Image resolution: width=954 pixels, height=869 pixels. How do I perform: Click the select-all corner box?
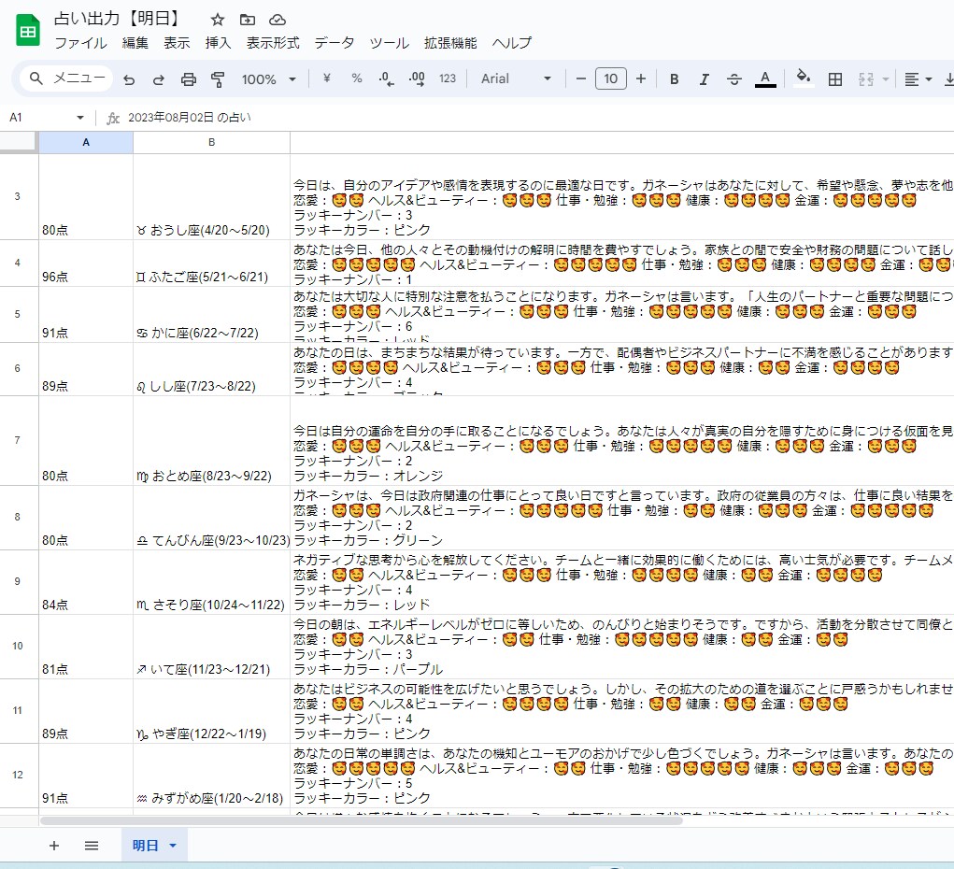pos(19,142)
